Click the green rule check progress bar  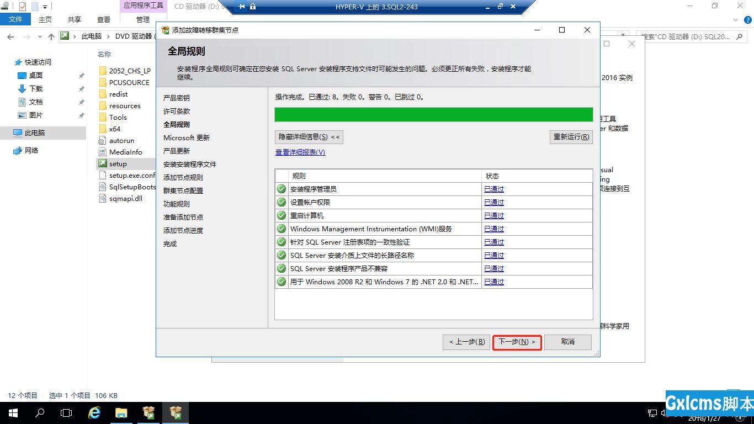pyautogui.click(x=434, y=114)
